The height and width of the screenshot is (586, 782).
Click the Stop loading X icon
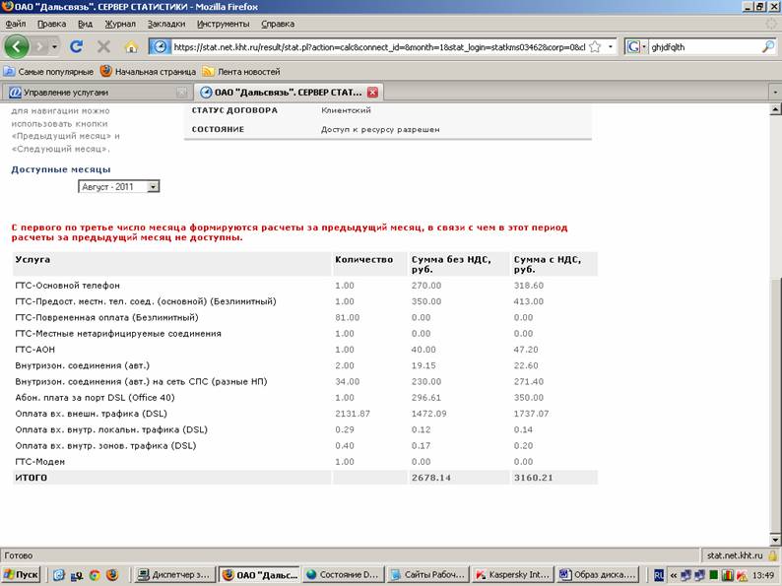point(103,46)
